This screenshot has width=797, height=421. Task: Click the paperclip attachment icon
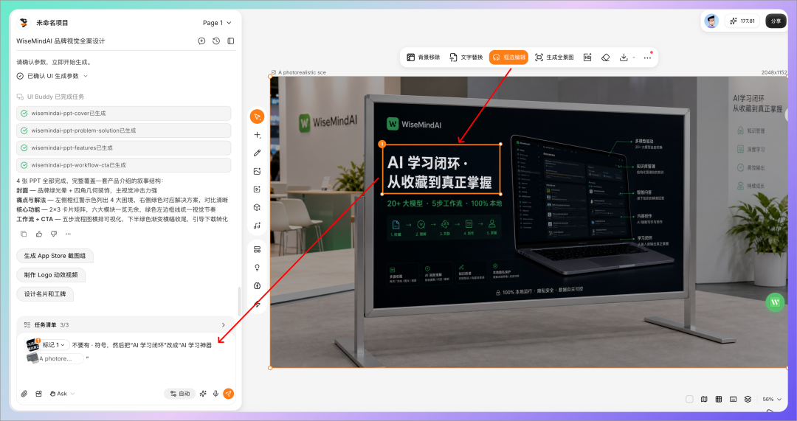coord(24,394)
